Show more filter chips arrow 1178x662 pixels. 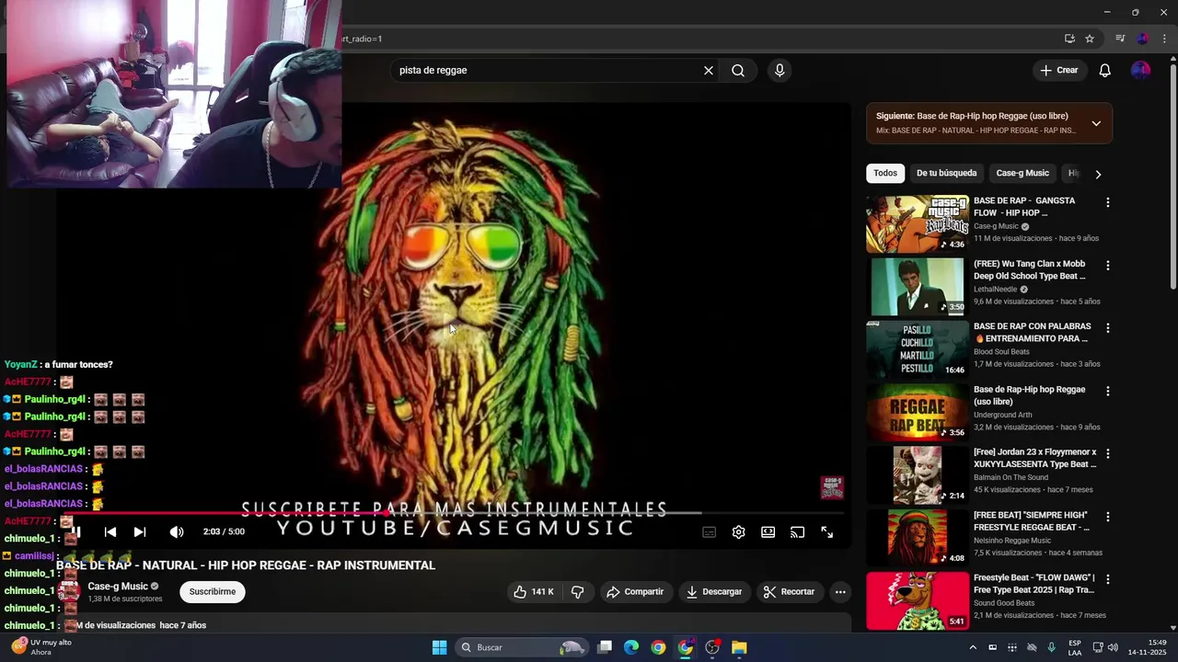(1098, 174)
